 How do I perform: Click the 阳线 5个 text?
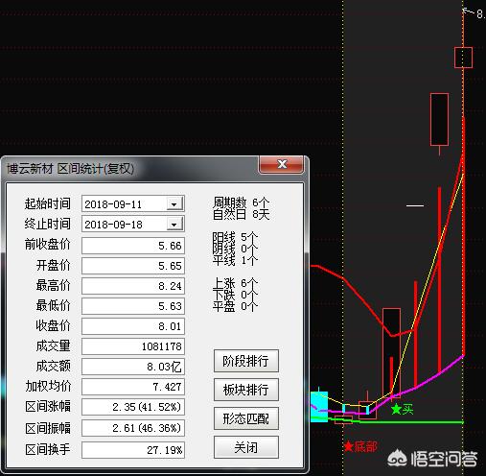[x=236, y=237]
